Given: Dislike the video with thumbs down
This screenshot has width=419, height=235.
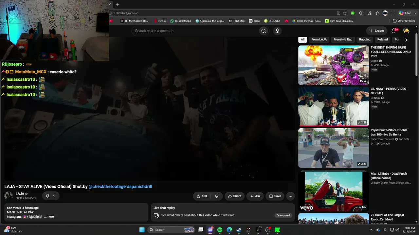Looking at the screenshot, I should click(x=217, y=196).
